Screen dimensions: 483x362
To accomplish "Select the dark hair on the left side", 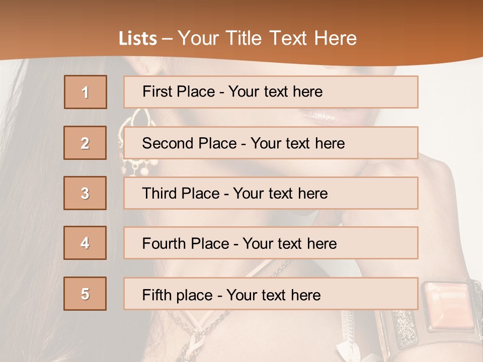I will coord(30,201).
